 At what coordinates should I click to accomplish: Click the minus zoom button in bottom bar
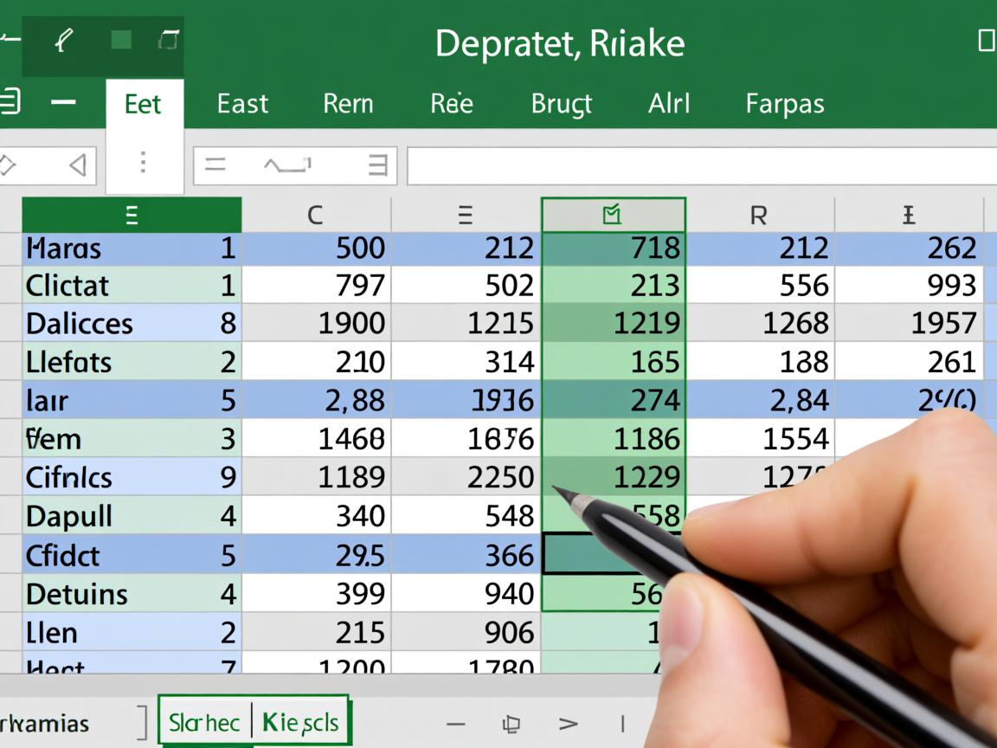point(456,724)
